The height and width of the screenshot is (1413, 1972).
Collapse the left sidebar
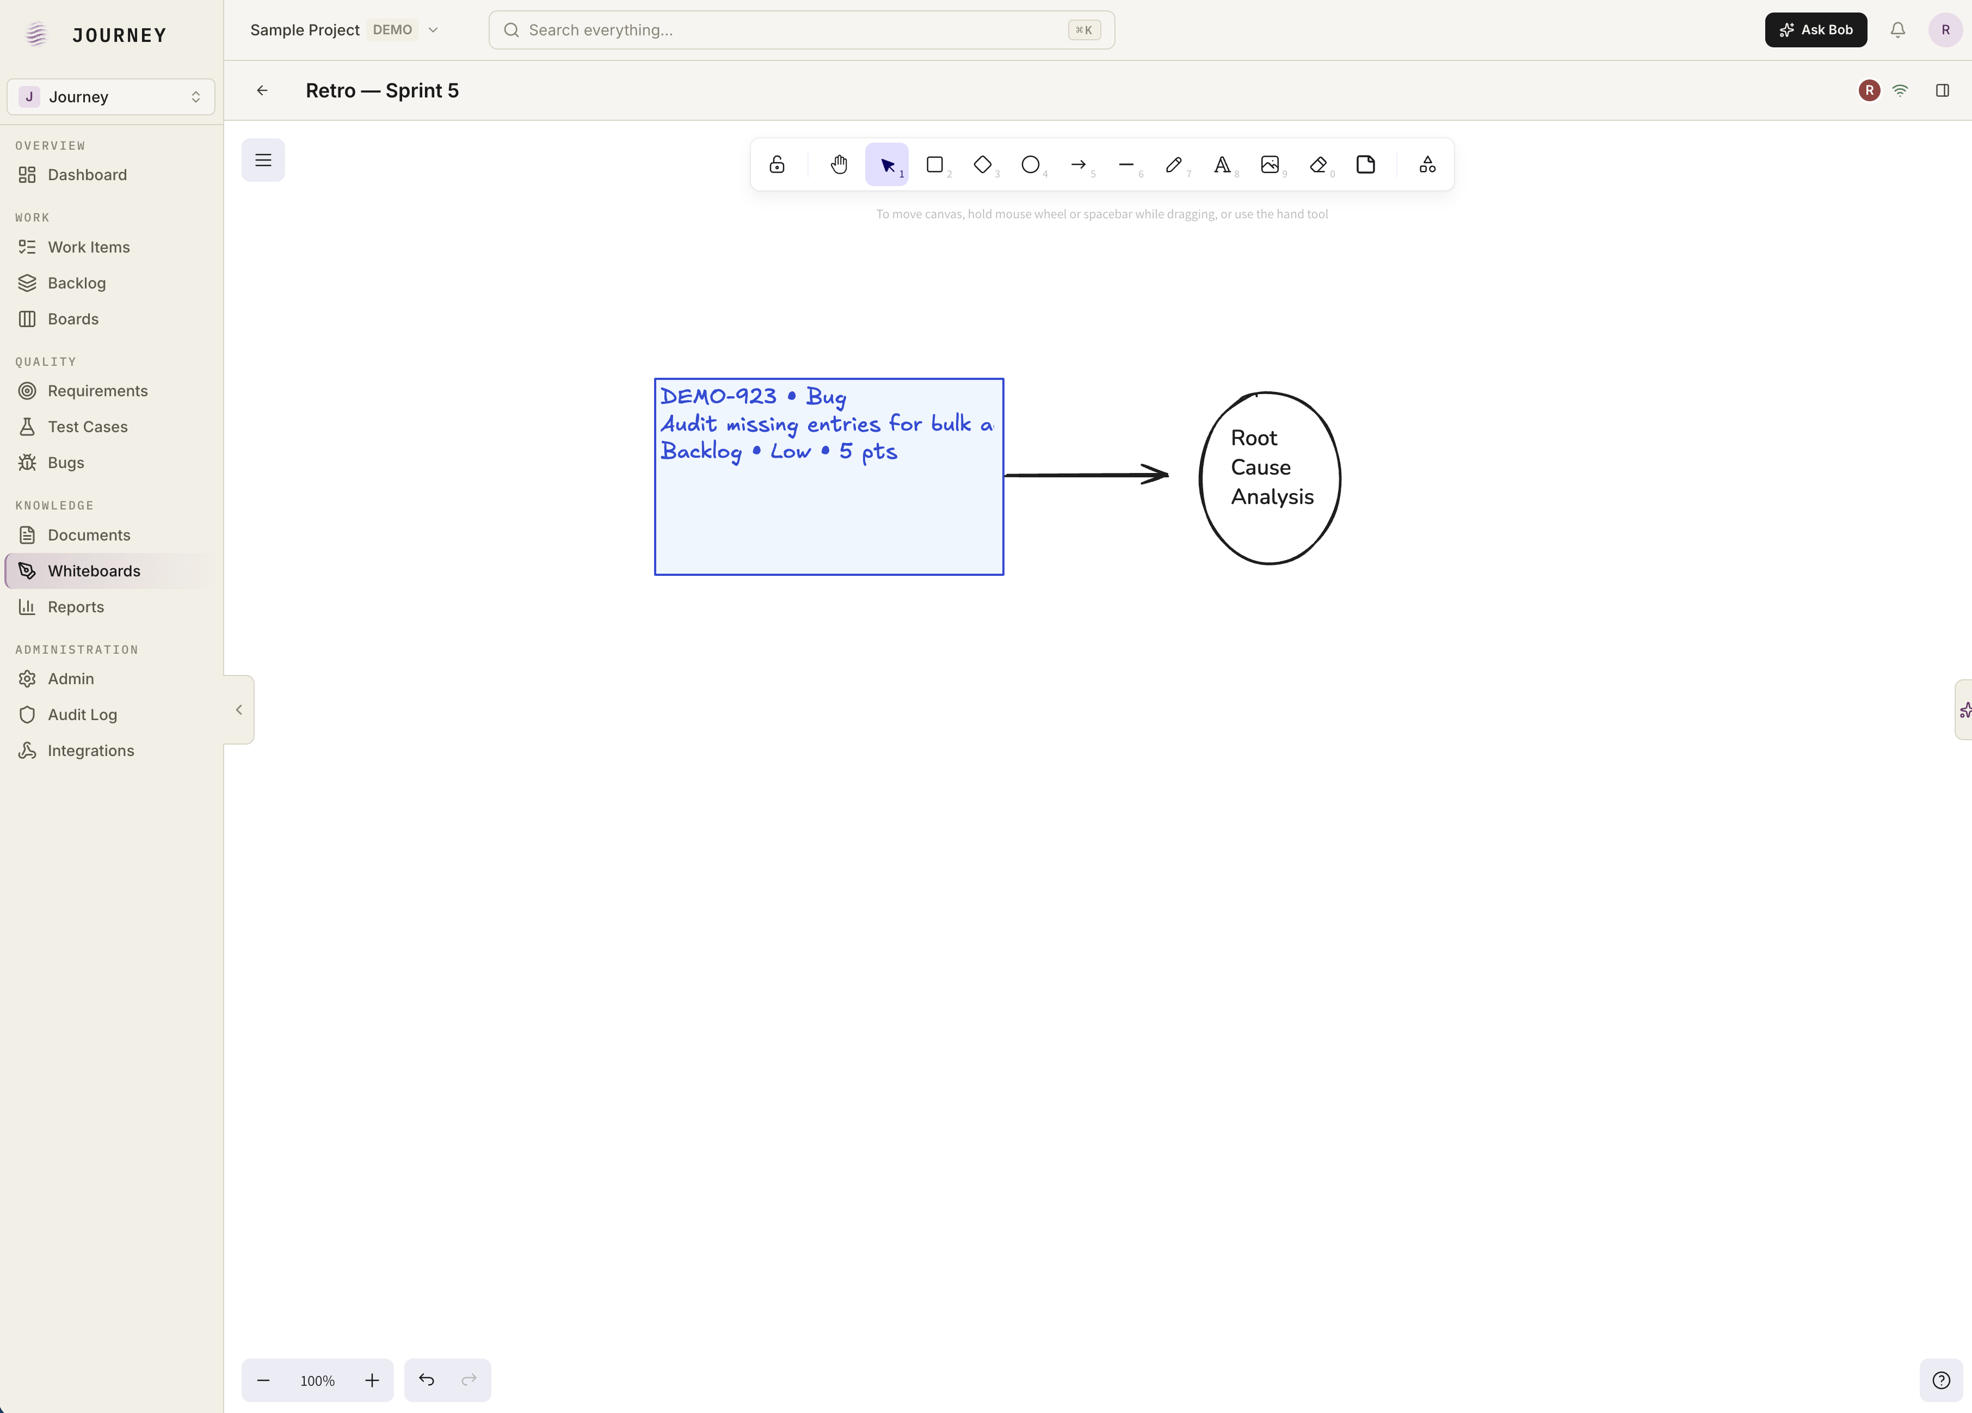click(x=239, y=710)
